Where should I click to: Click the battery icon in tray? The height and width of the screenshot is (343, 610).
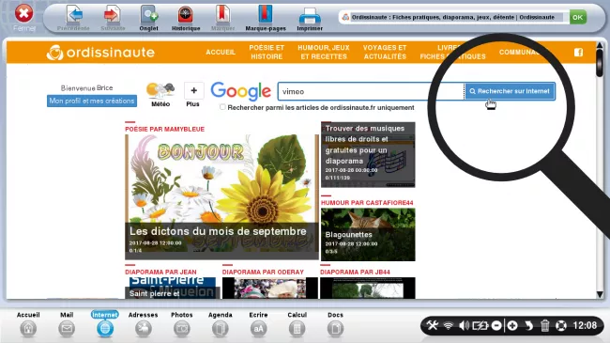click(480, 325)
